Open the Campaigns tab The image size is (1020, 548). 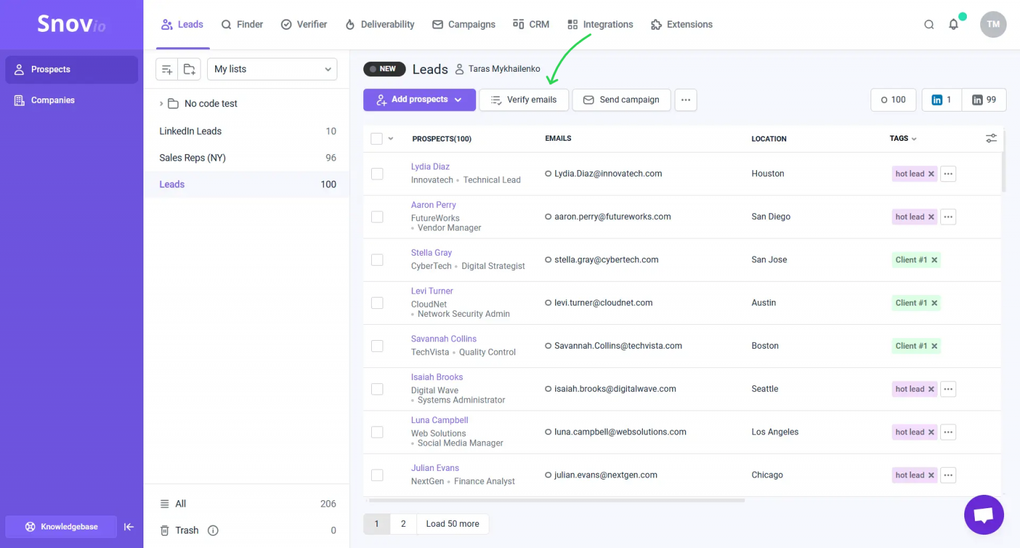pos(464,25)
